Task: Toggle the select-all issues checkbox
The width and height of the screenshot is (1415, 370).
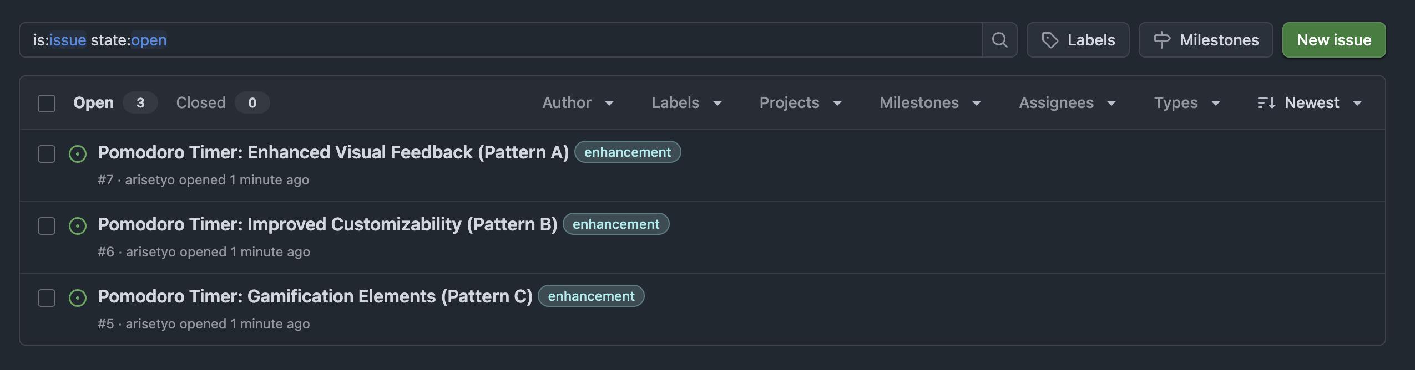Action: (x=47, y=104)
